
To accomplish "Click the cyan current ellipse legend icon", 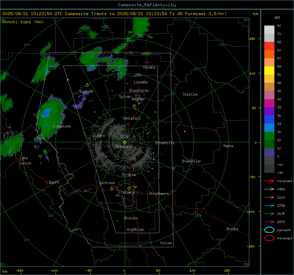I will 269,230.
